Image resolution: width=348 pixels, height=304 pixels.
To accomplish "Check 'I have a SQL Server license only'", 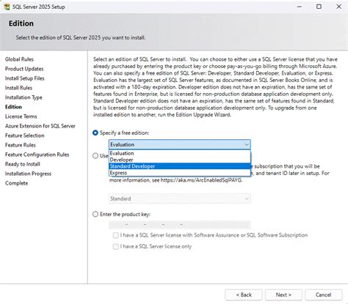I will [115, 246].
